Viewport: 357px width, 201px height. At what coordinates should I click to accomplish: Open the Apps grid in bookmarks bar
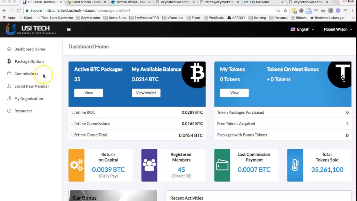point(9,18)
